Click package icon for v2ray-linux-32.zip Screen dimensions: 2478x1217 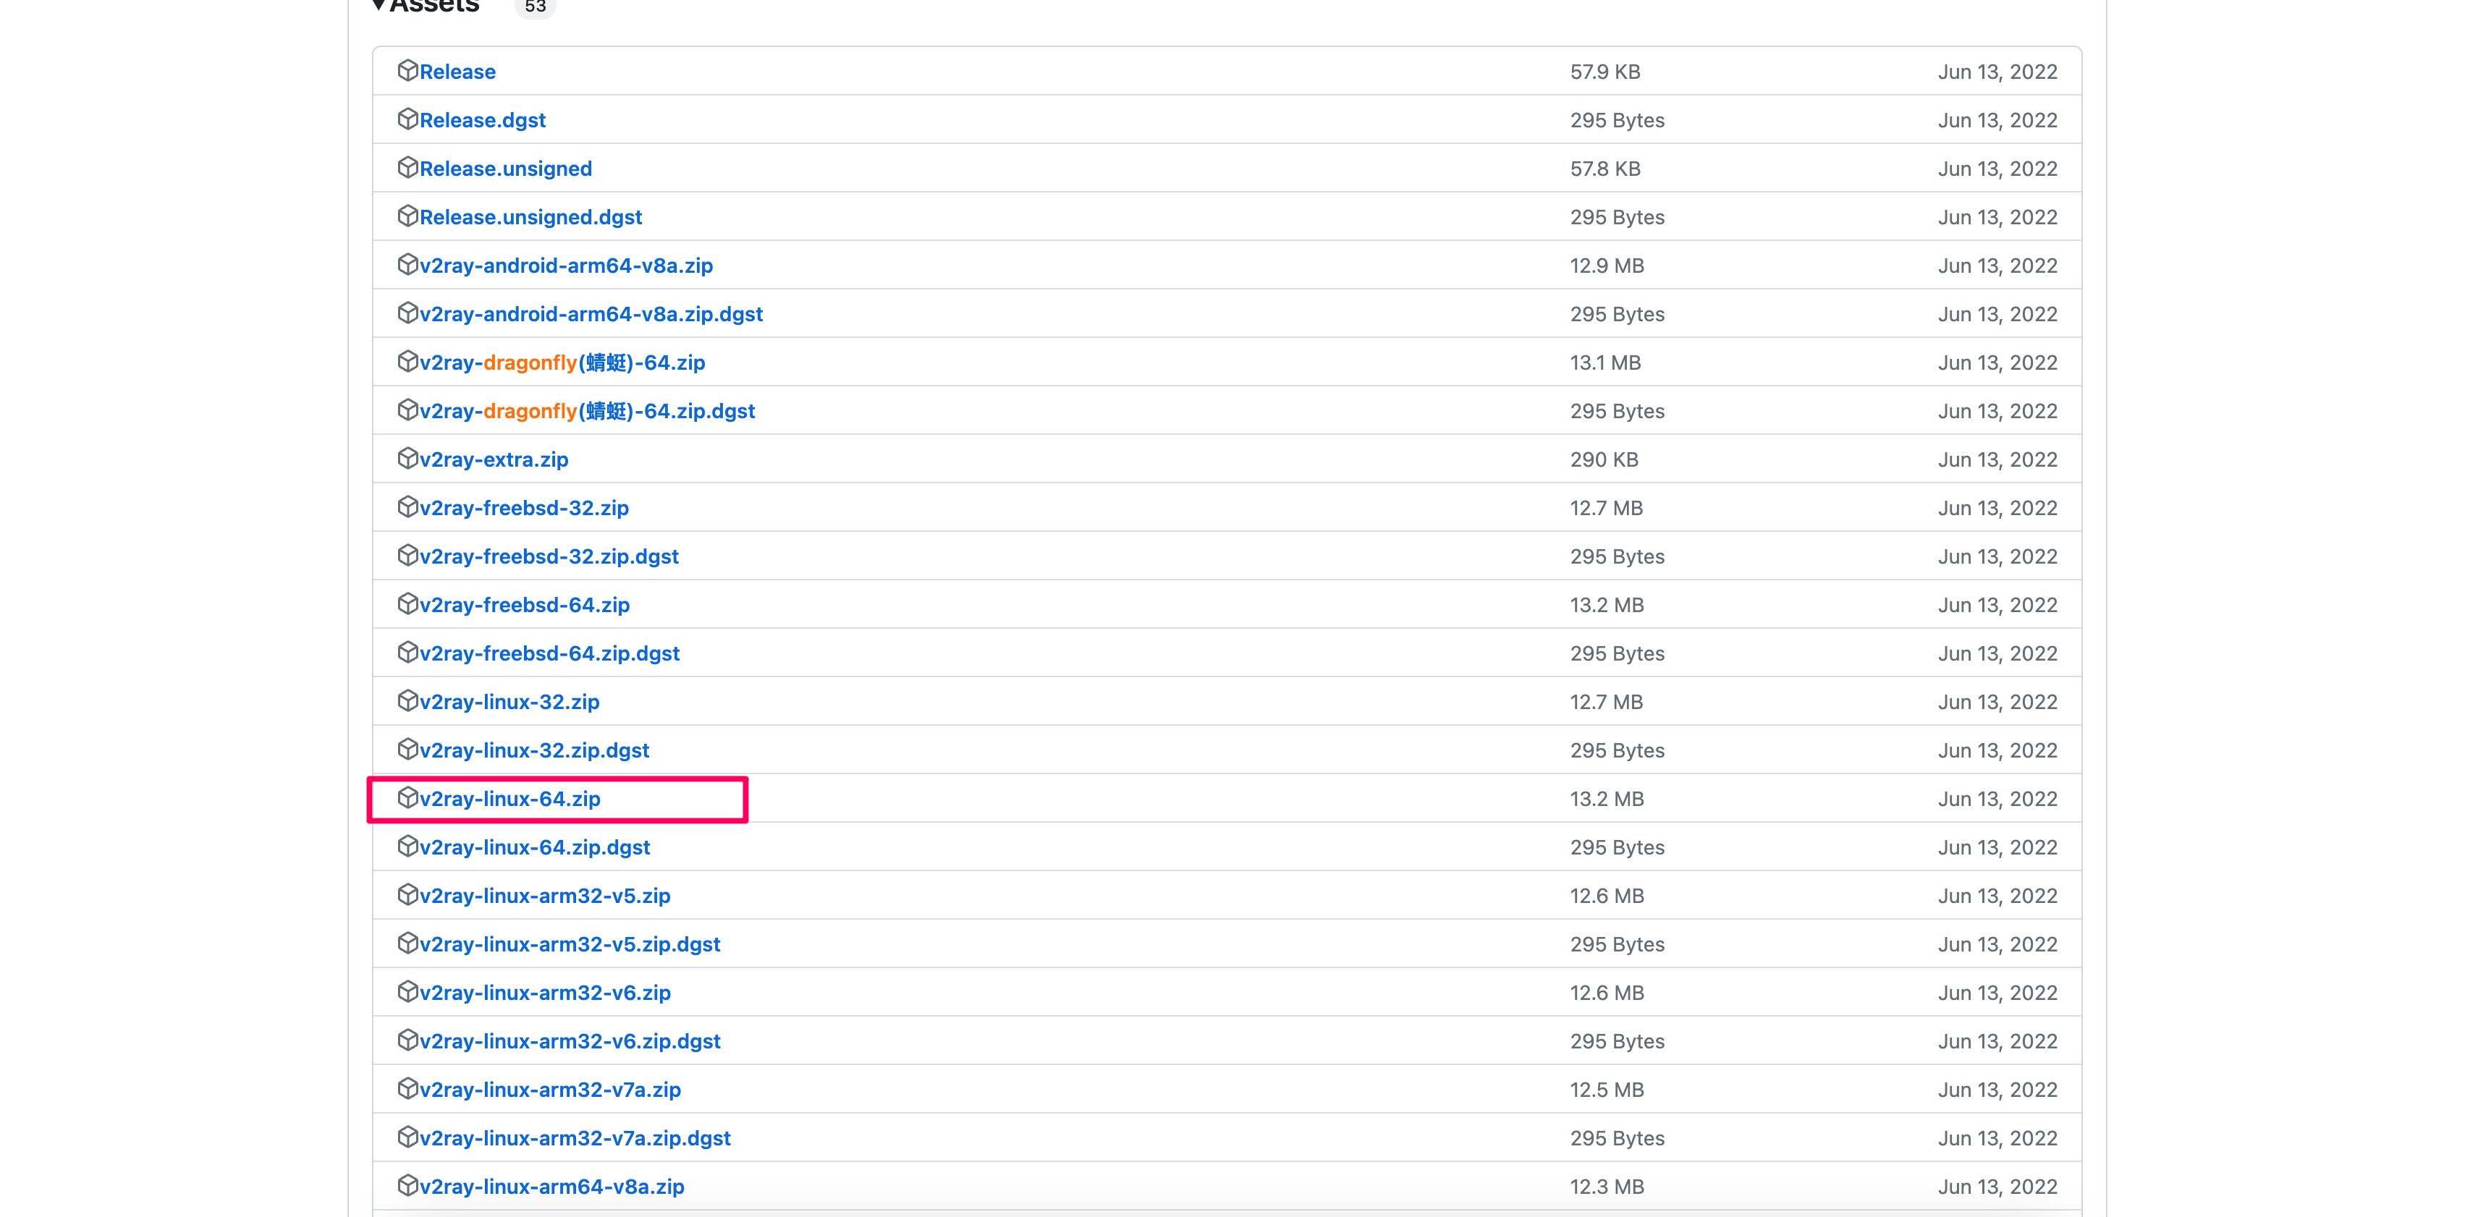pos(407,700)
